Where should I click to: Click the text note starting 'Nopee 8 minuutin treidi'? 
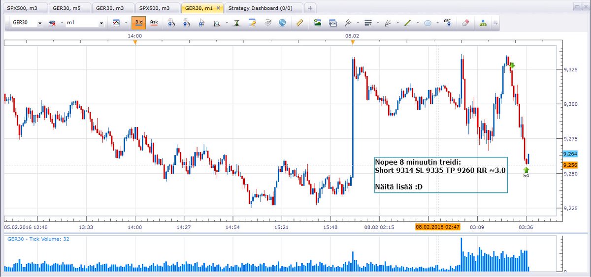(440, 175)
